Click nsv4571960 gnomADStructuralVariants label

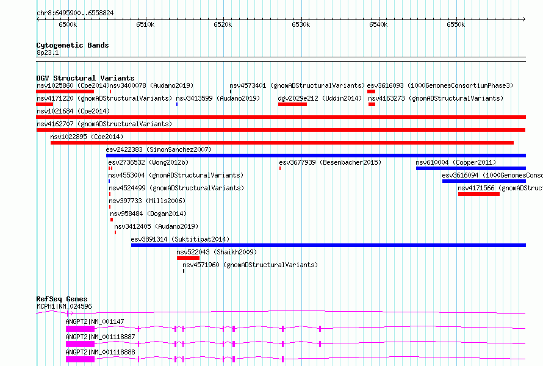[250, 265]
